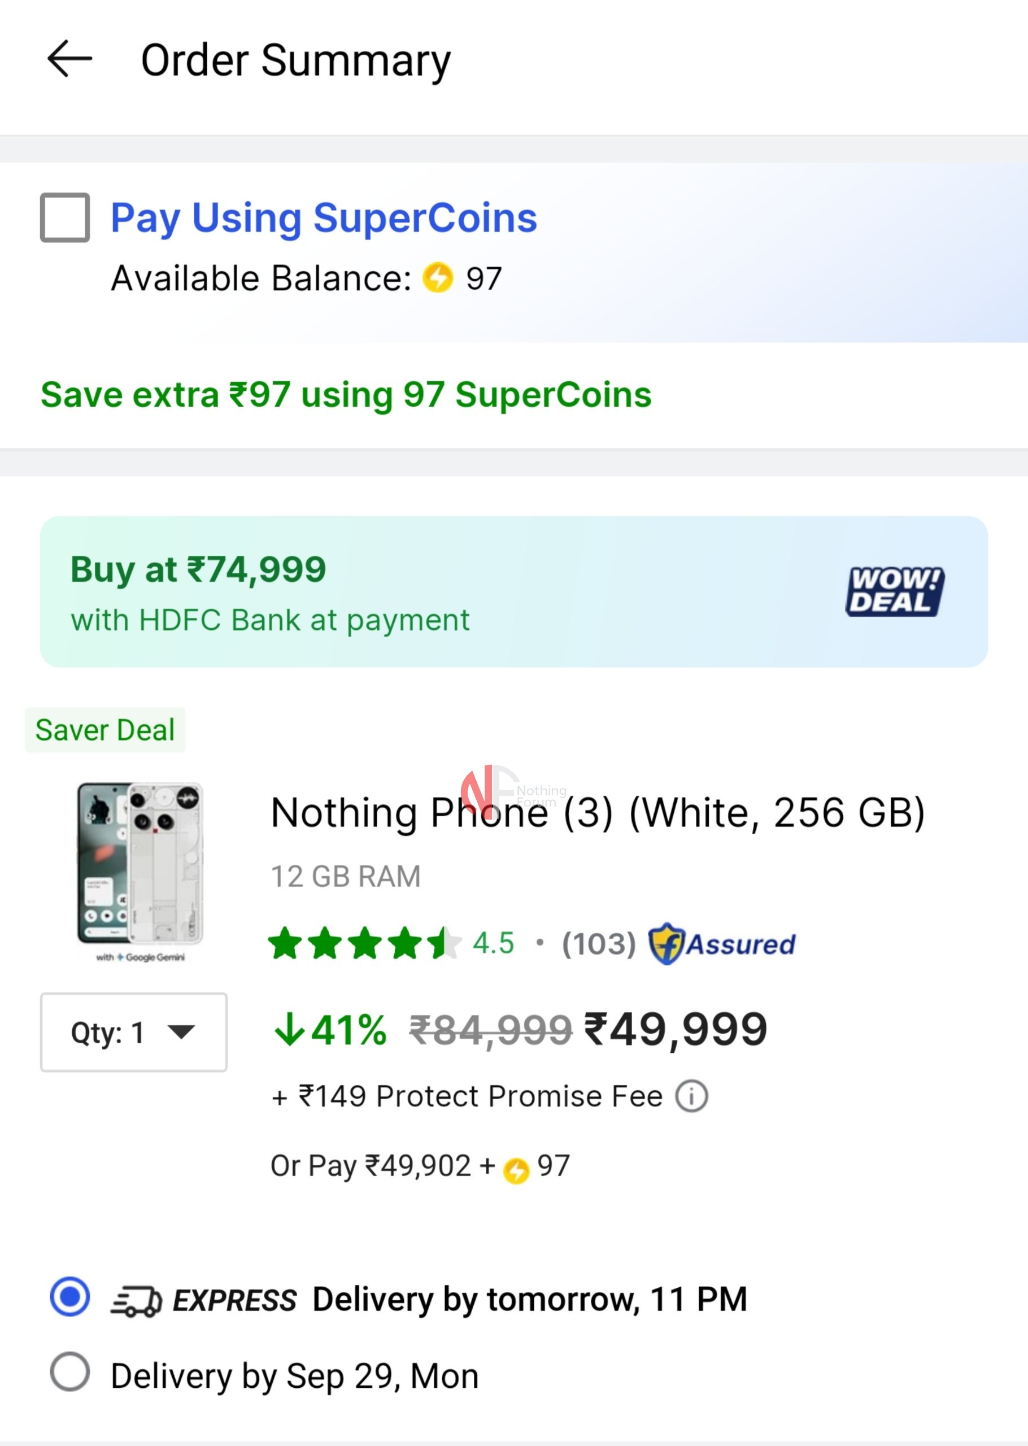Open Protect Promise Fee info icon
Screen dimensions: 1028x1446
pyautogui.click(x=691, y=1096)
